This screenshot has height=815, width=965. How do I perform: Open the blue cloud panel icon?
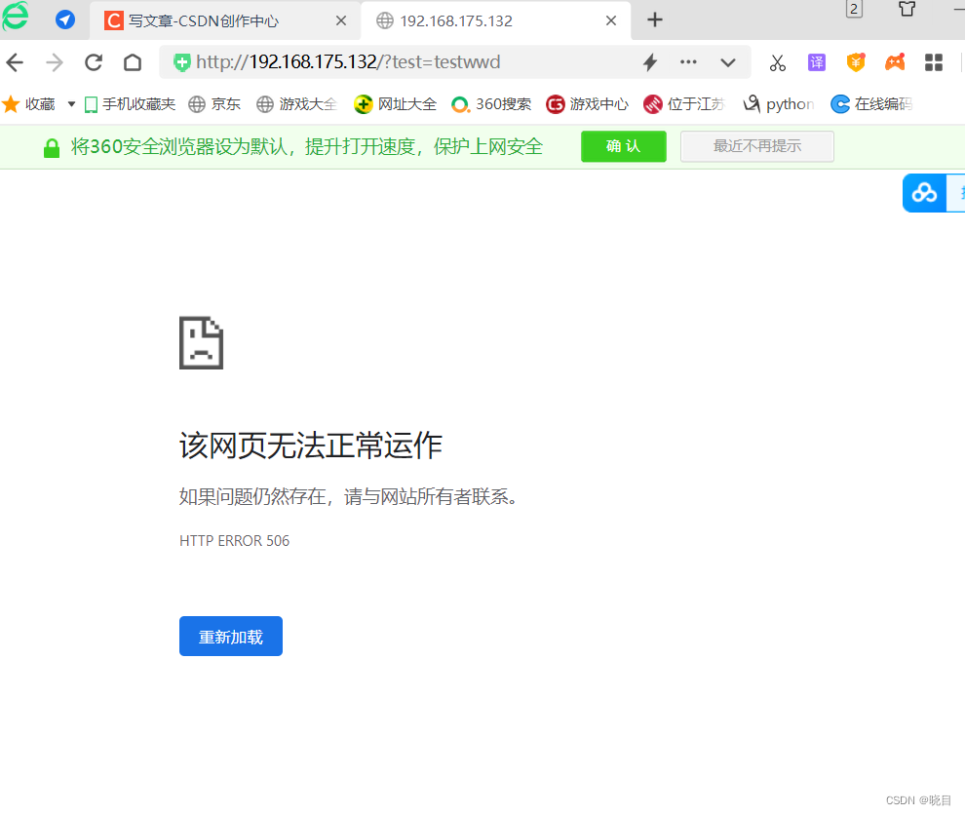click(x=924, y=192)
